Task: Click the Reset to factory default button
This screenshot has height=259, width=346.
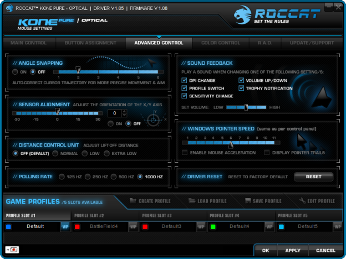Action: [x=314, y=177]
